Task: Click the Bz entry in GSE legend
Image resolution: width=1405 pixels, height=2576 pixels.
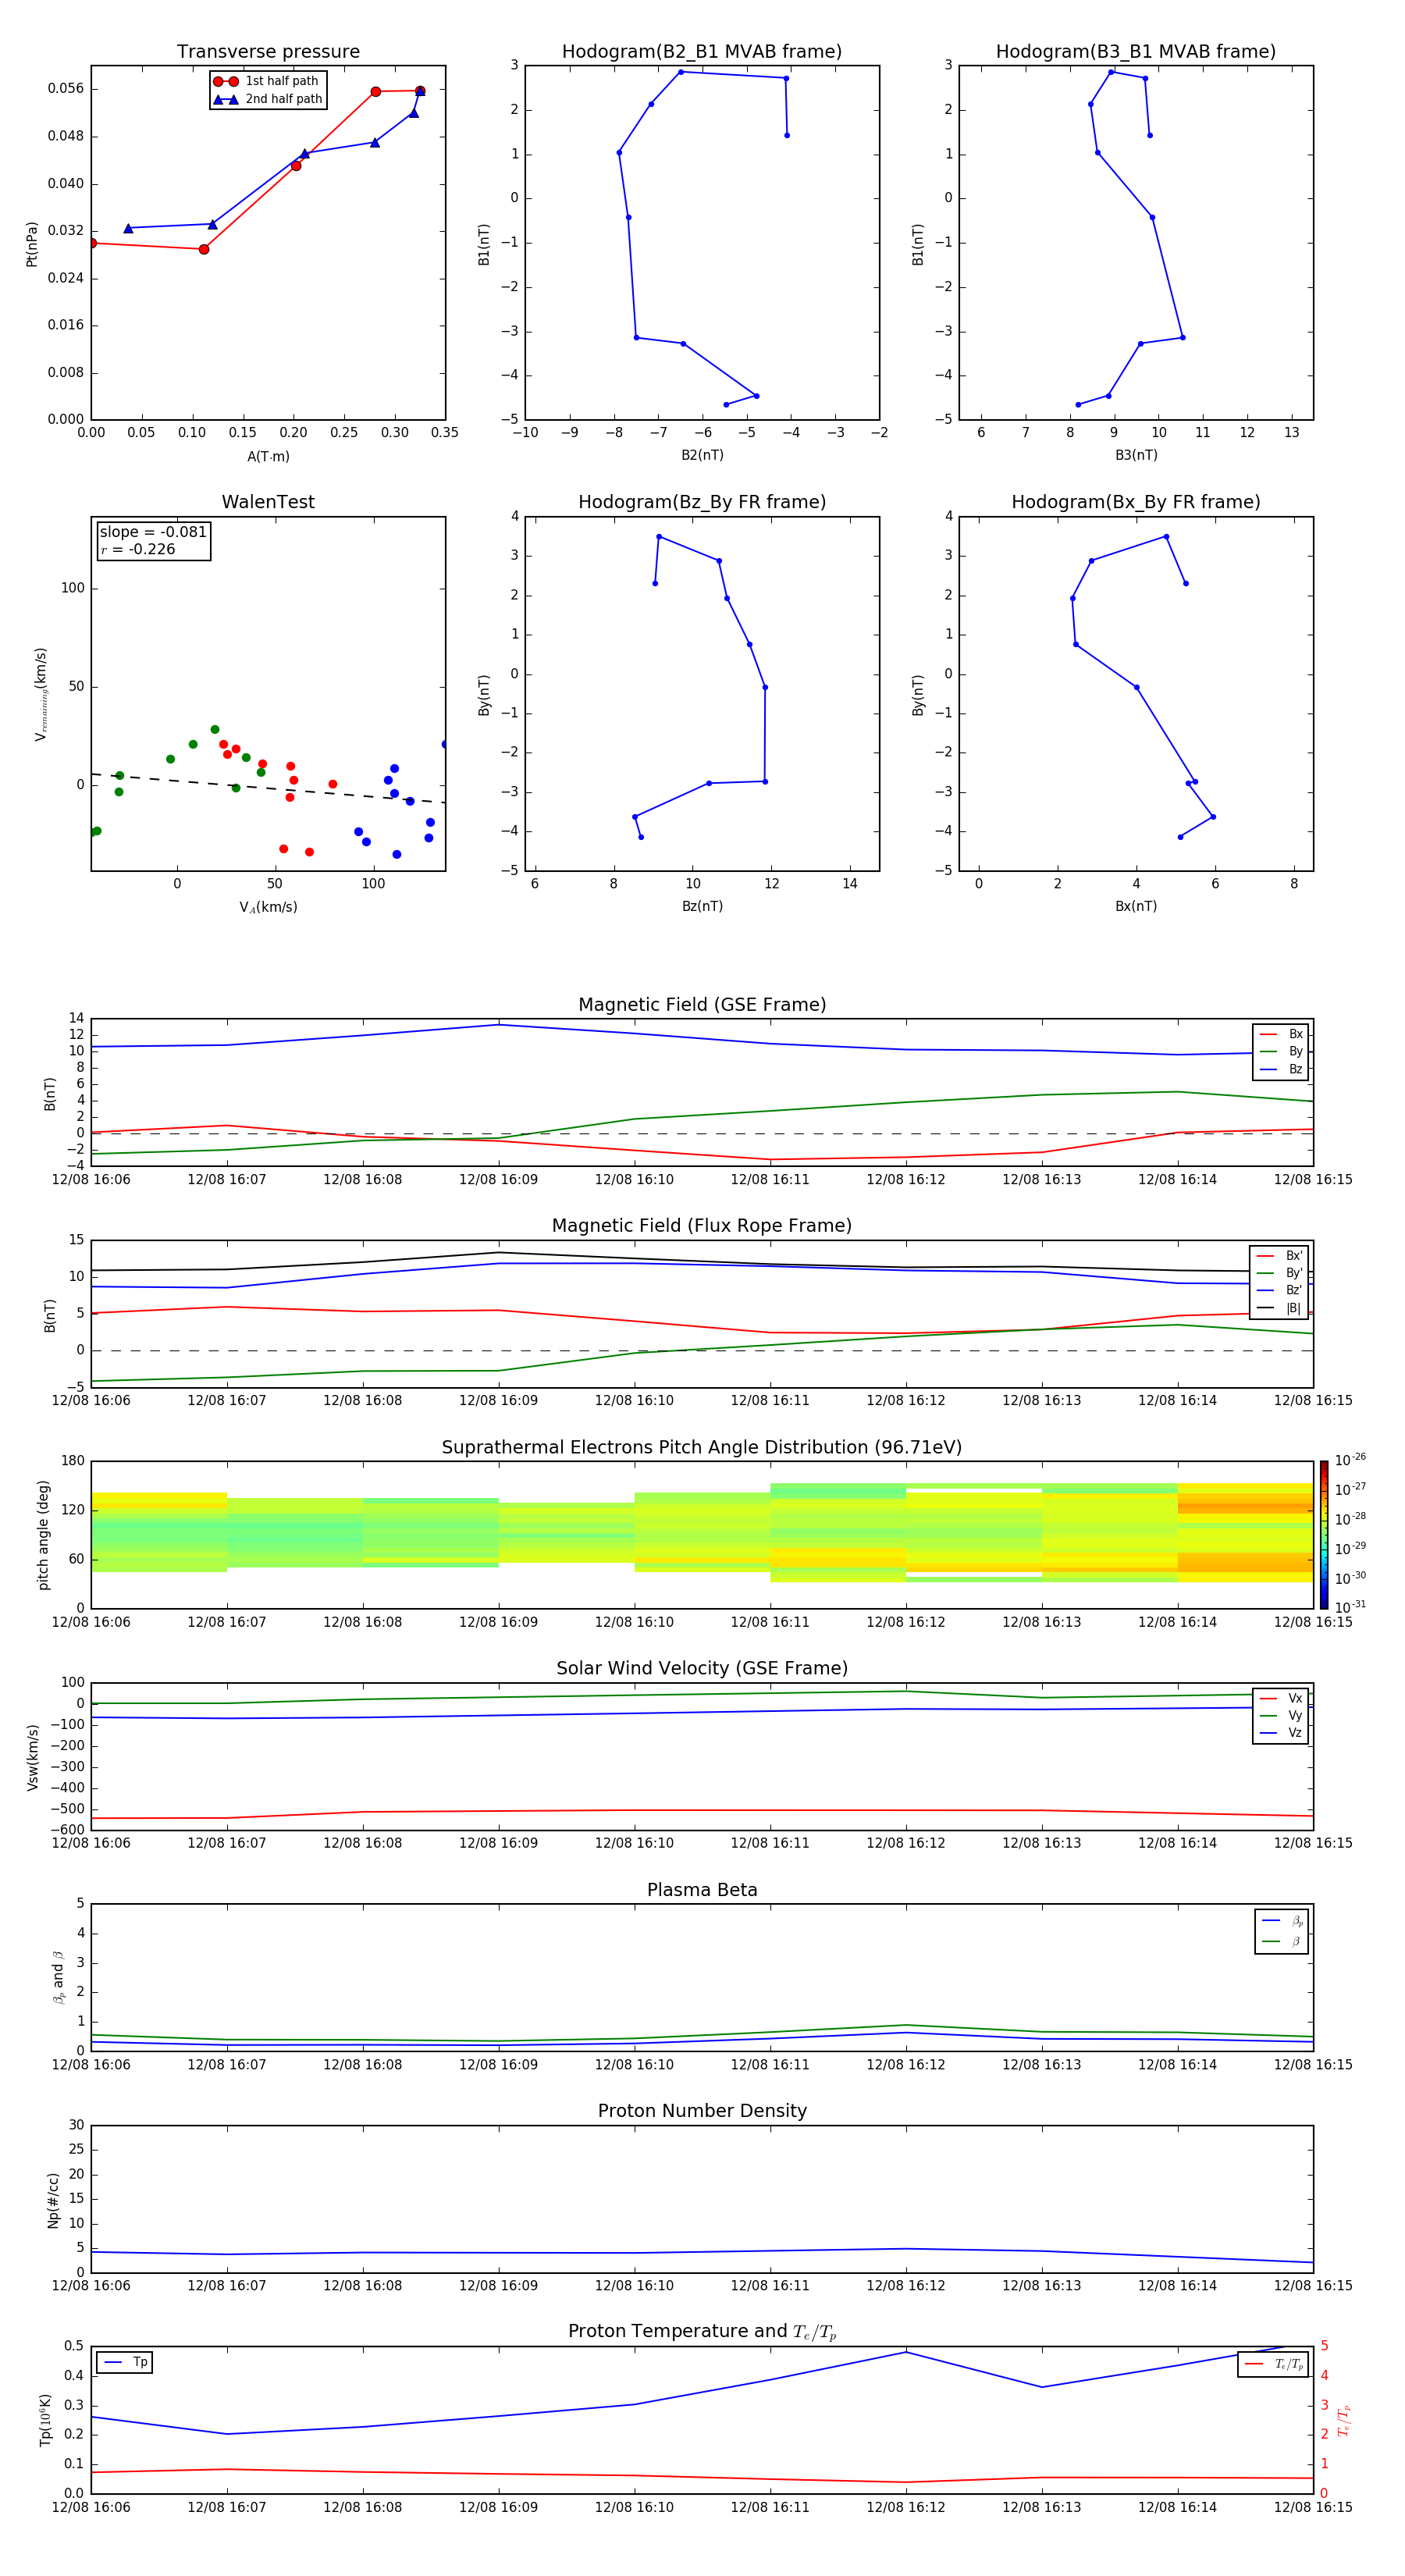Action: click(x=1281, y=1070)
